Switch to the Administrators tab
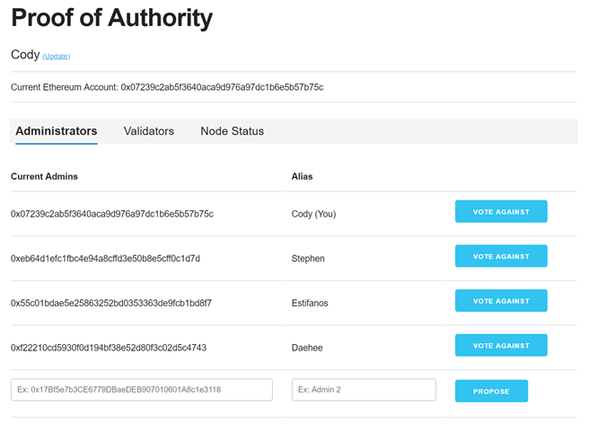615x434 pixels. tap(57, 131)
